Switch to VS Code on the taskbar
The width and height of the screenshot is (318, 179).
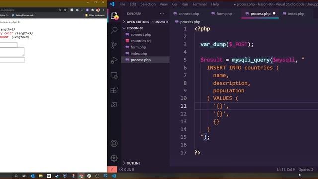click(114, 176)
